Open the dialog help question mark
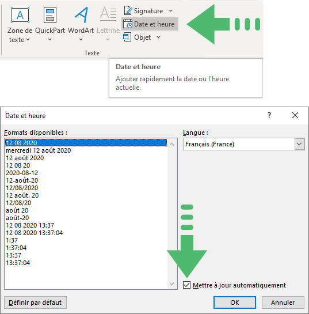The height and width of the screenshot is (314, 309). [x=269, y=115]
